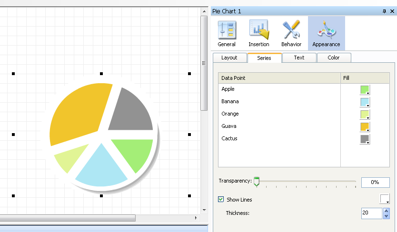Open the General settings icon
Image resolution: width=397 pixels, height=232 pixels.
click(x=227, y=33)
